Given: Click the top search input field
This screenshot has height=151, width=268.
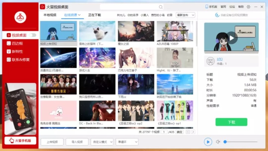Looking at the screenshot, I should coord(130,7).
